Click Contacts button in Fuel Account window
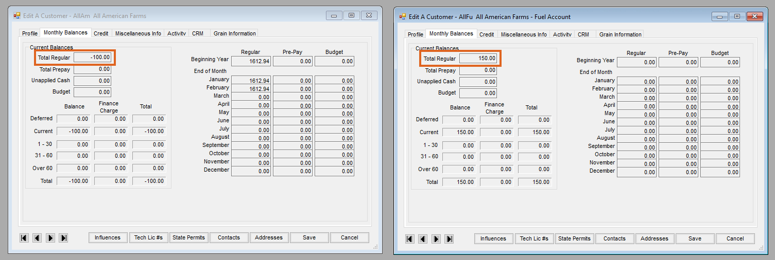Viewport: 775px width, 260px height. 614,238
